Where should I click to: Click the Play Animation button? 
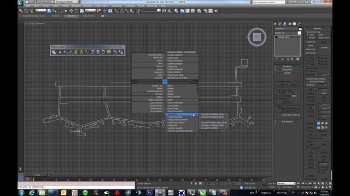[x=306, y=183]
